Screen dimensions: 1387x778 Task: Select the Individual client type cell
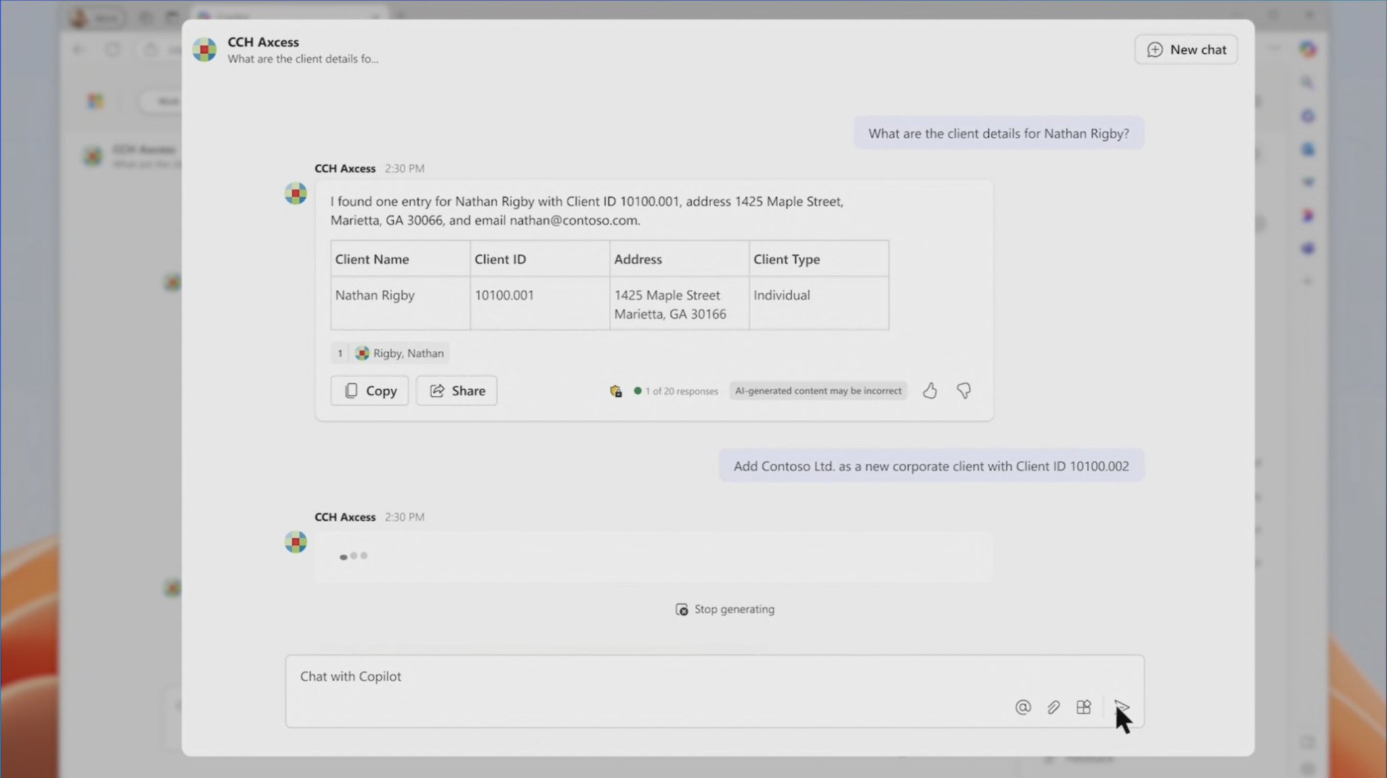[x=819, y=303]
